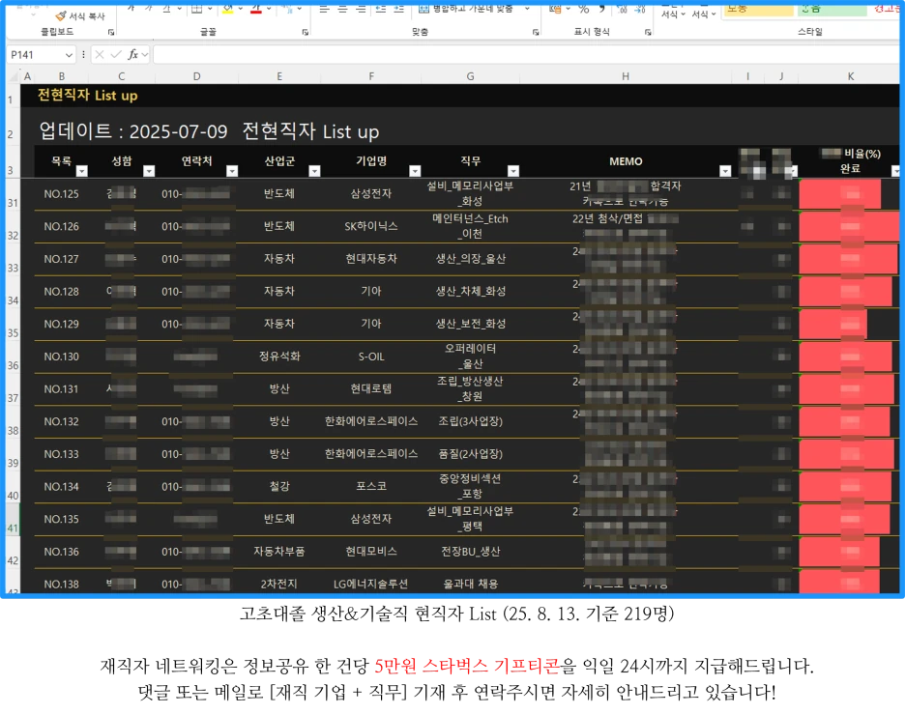Screen dimensions: 905x714
Task: Open the 기업명 column filter dropdown
Action: 415,171
